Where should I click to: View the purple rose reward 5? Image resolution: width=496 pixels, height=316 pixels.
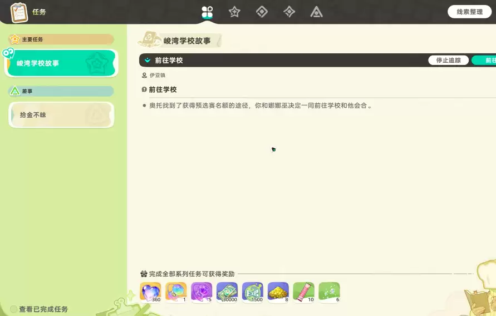(x=202, y=292)
